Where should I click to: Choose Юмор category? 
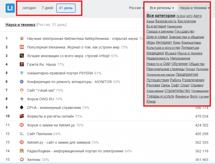[x=151, y=101]
